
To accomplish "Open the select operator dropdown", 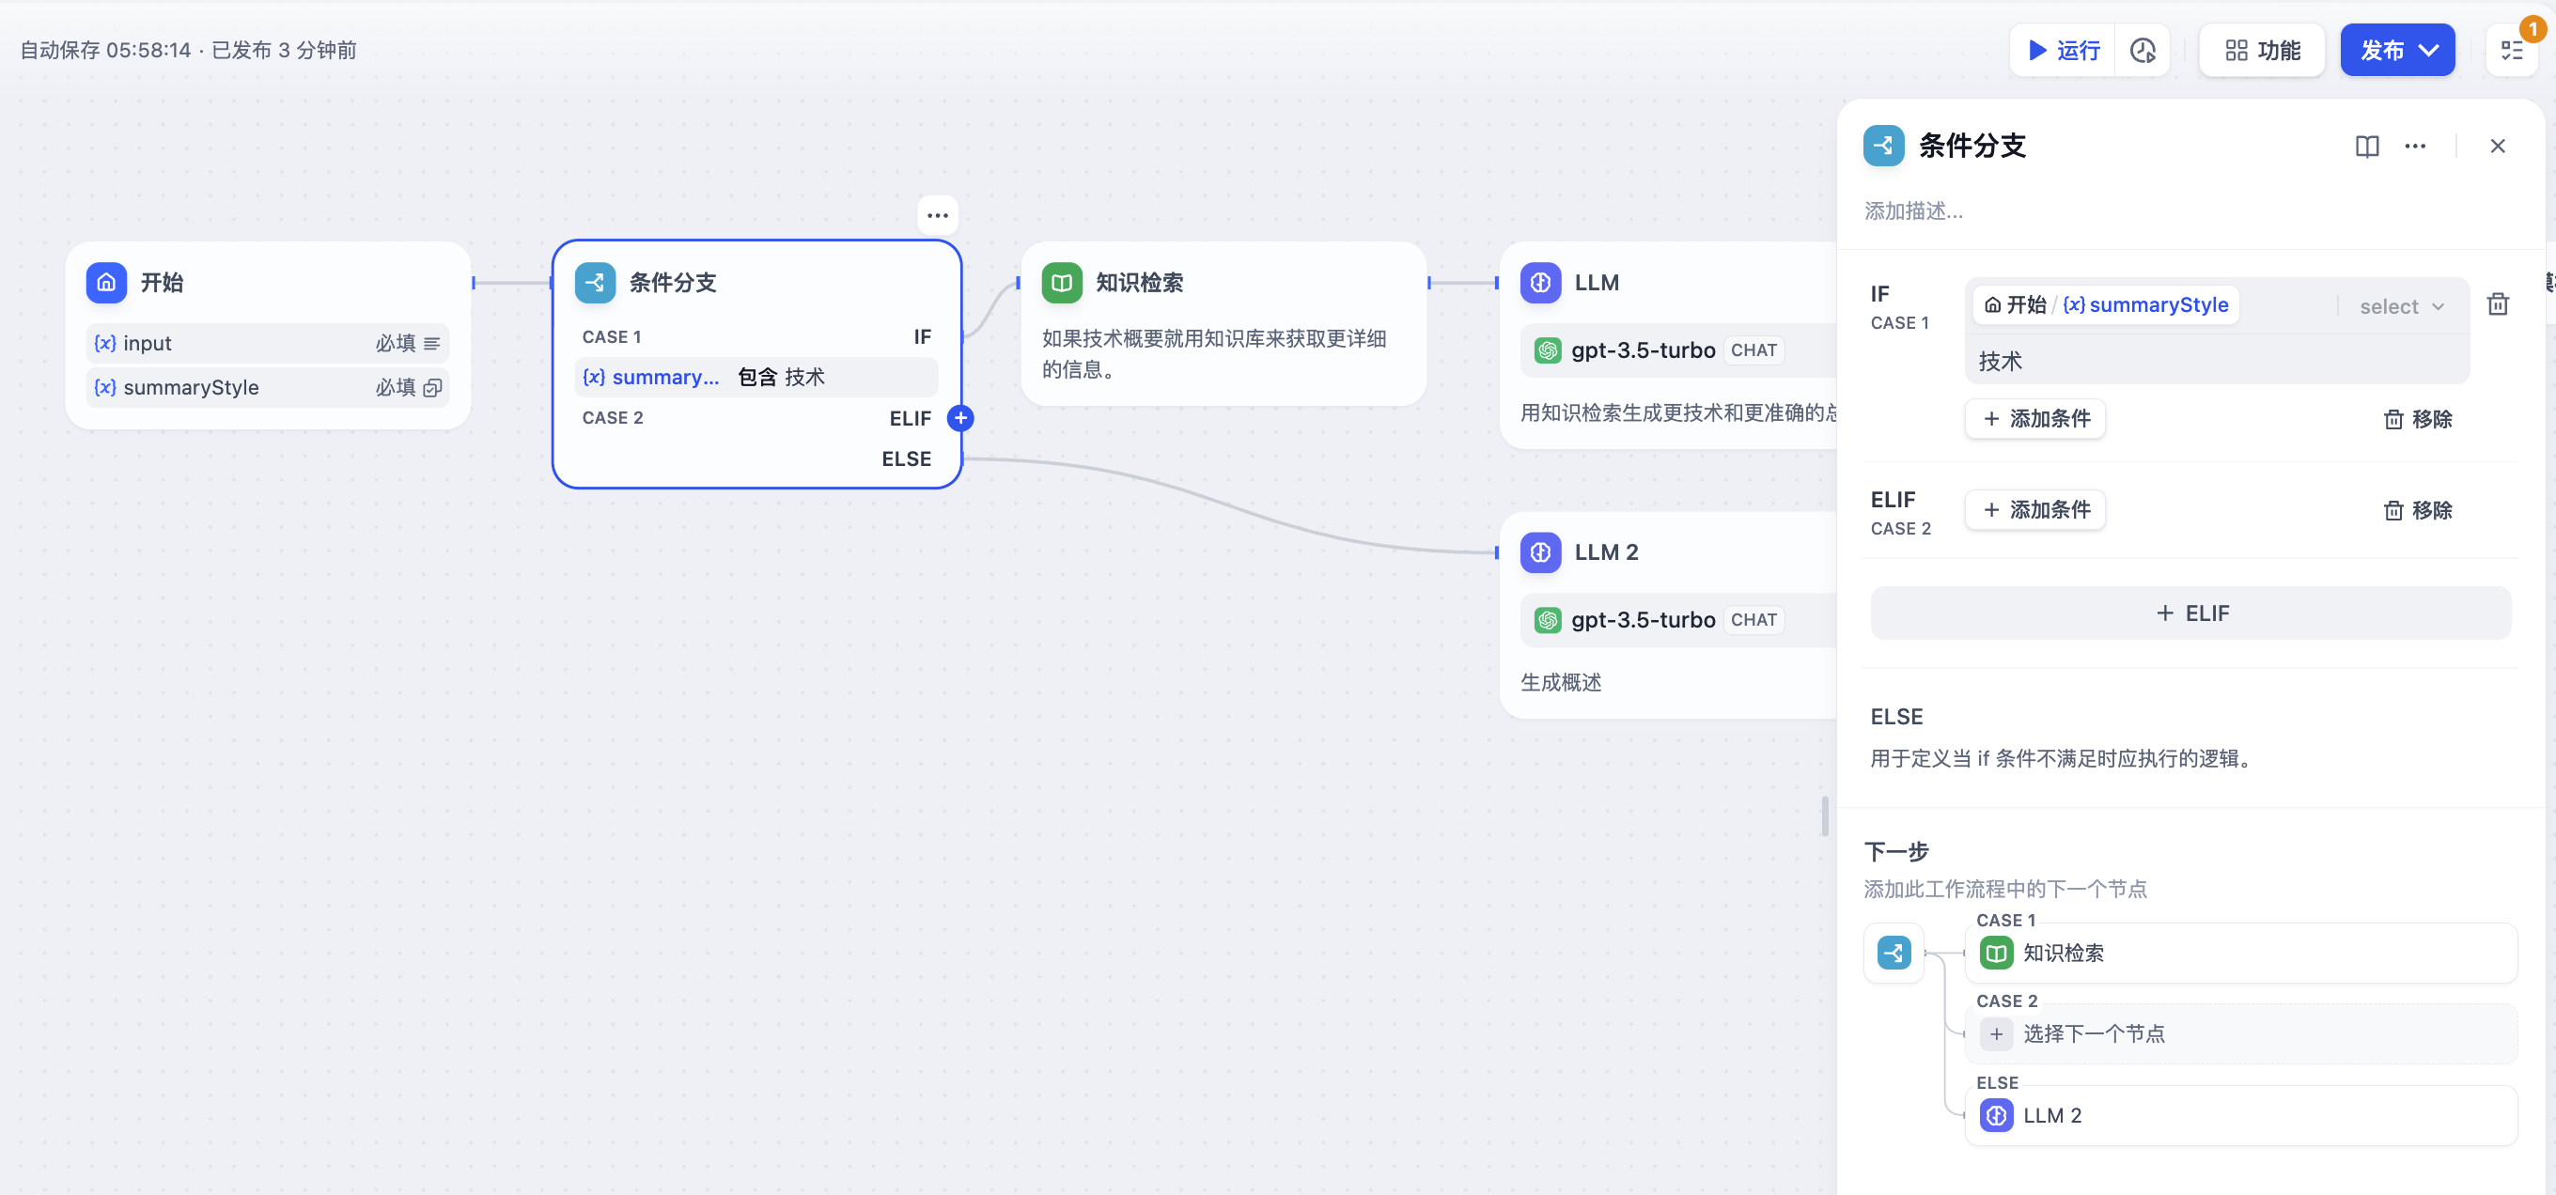I will [2401, 306].
